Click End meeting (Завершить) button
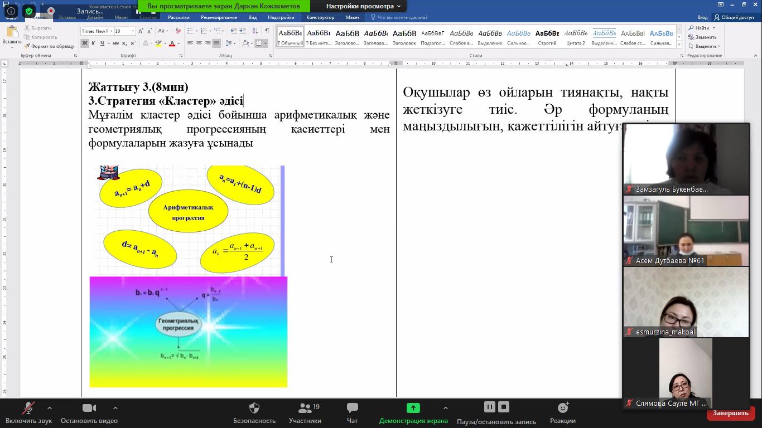The width and height of the screenshot is (762, 428). click(x=730, y=413)
